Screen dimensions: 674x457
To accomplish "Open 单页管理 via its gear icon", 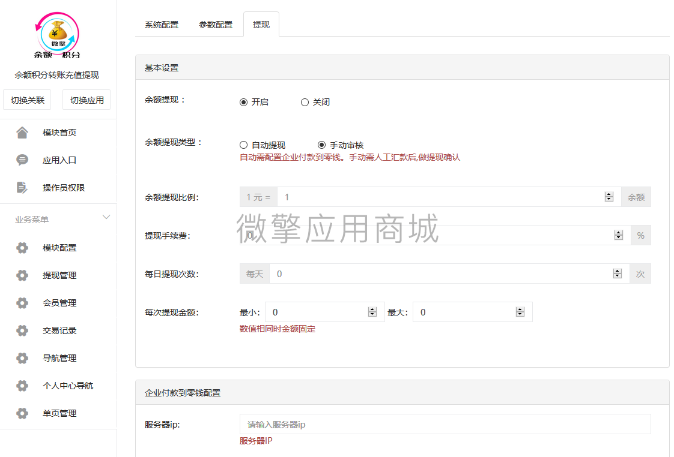I will point(22,413).
